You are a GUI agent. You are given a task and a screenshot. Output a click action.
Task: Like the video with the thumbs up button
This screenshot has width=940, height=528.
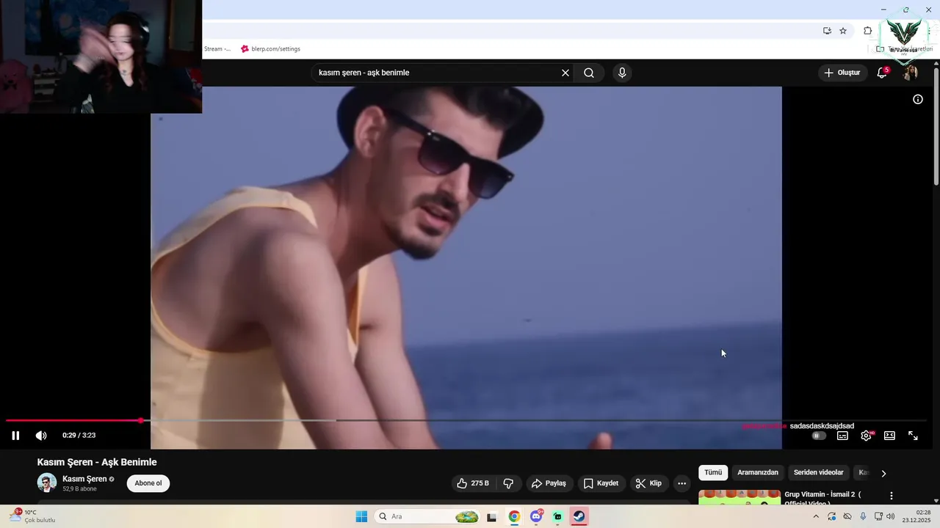pos(472,483)
